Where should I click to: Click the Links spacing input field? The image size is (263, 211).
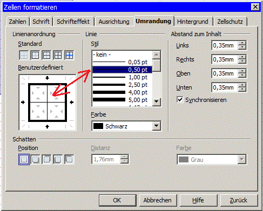225,45
